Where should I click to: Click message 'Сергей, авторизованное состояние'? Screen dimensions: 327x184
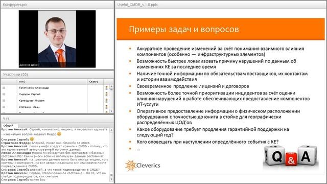click(54, 175)
